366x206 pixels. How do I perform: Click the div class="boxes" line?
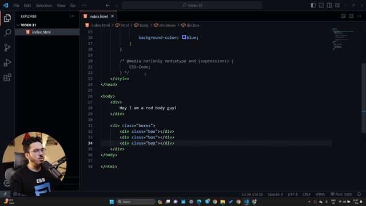click(x=133, y=125)
